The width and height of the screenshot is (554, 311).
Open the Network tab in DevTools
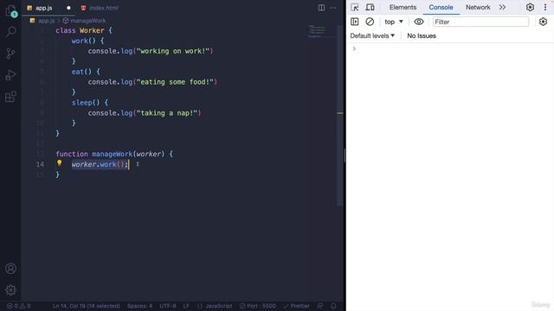tap(478, 8)
